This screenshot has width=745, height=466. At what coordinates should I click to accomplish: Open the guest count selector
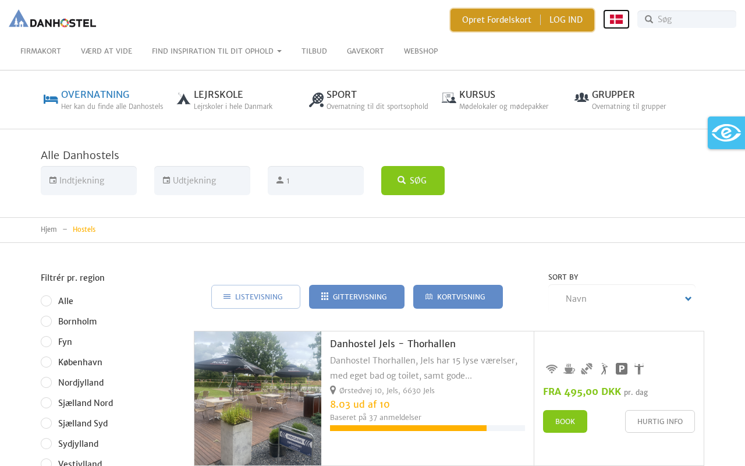click(x=315, y=181)
